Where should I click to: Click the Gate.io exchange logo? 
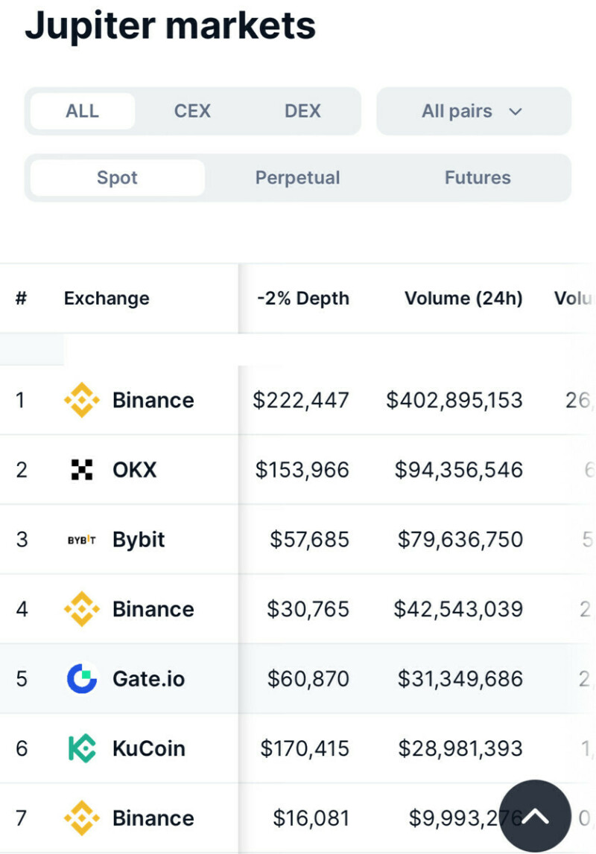click(x=81, y=679)
